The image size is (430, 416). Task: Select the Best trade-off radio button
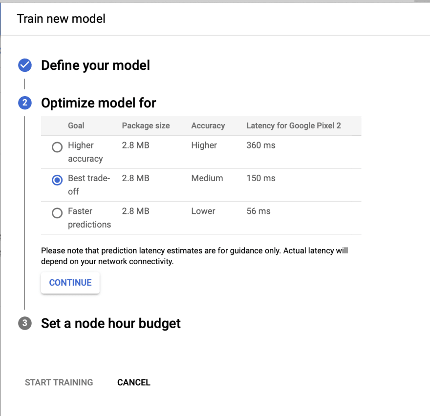pos(57,180)
